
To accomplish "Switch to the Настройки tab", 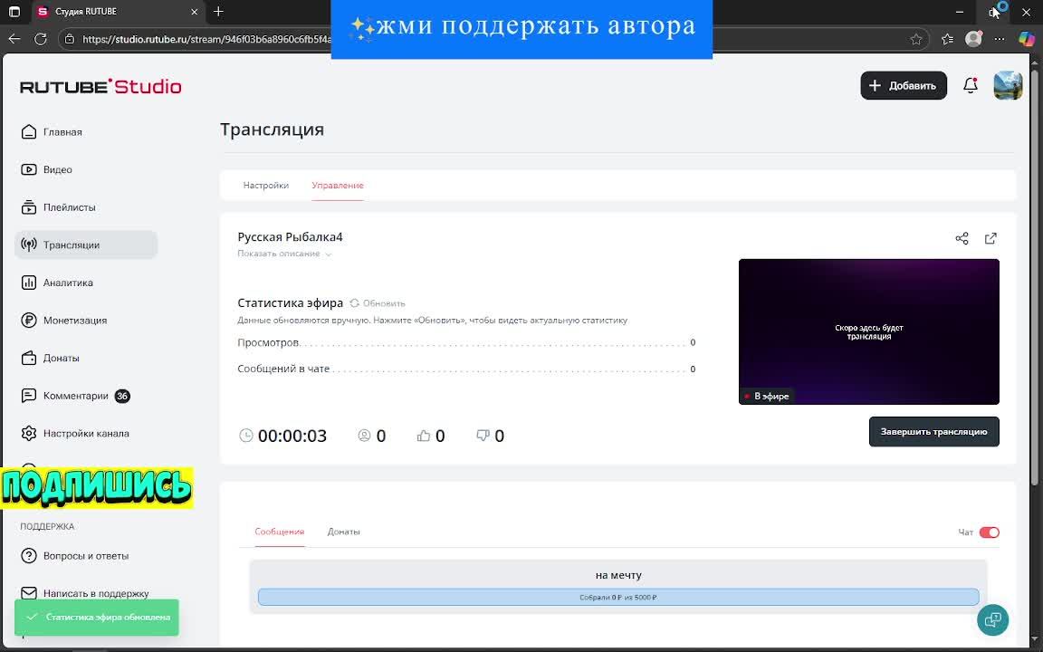I will pos(266,186).
